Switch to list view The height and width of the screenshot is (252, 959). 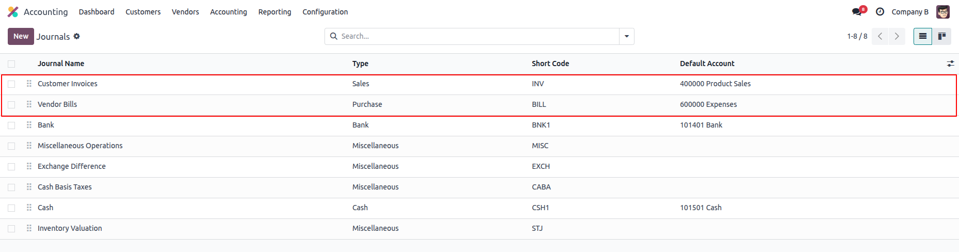[923, 36]
